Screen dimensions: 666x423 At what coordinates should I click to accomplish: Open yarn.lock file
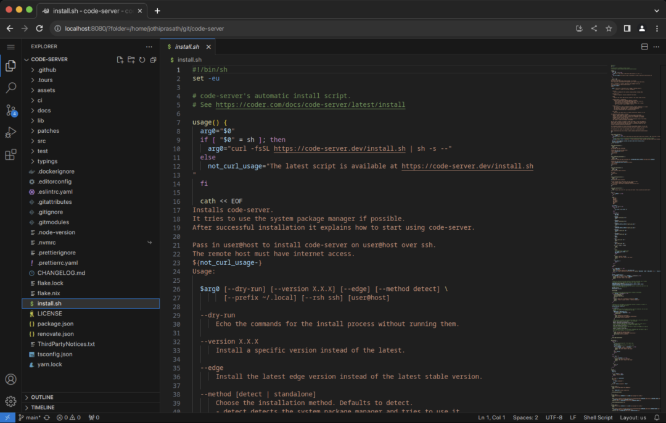(x=91, y=364)
